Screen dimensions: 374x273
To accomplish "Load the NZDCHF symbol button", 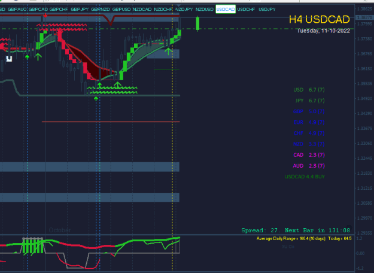I will [x=163, y=10].
